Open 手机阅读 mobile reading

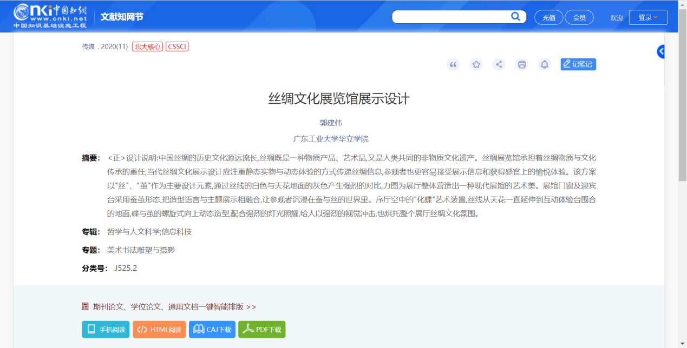106,330
